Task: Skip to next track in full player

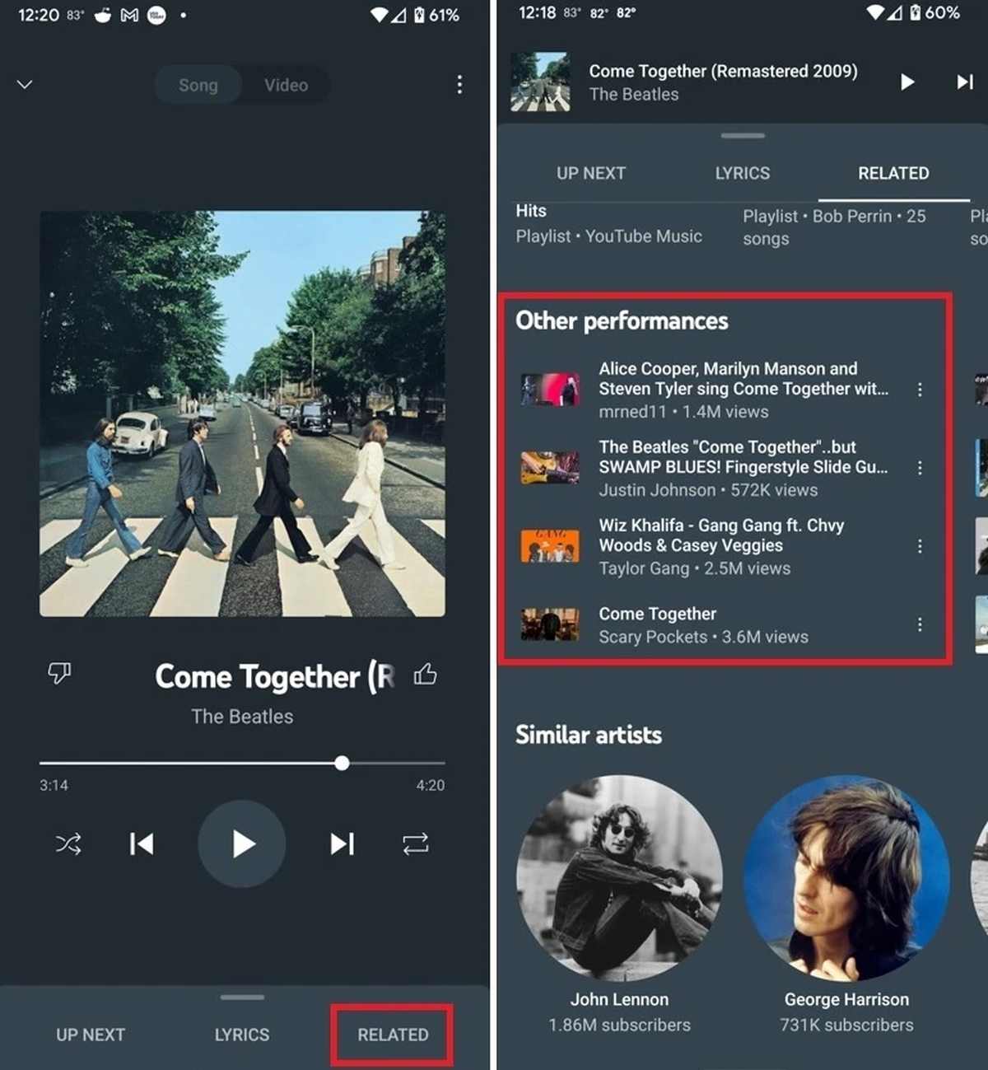Action: [342, 843]
